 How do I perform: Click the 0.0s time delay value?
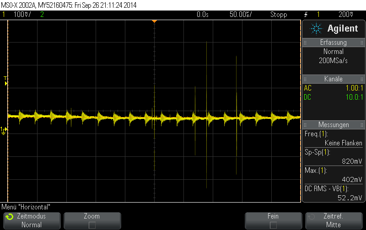coord(202,15)
